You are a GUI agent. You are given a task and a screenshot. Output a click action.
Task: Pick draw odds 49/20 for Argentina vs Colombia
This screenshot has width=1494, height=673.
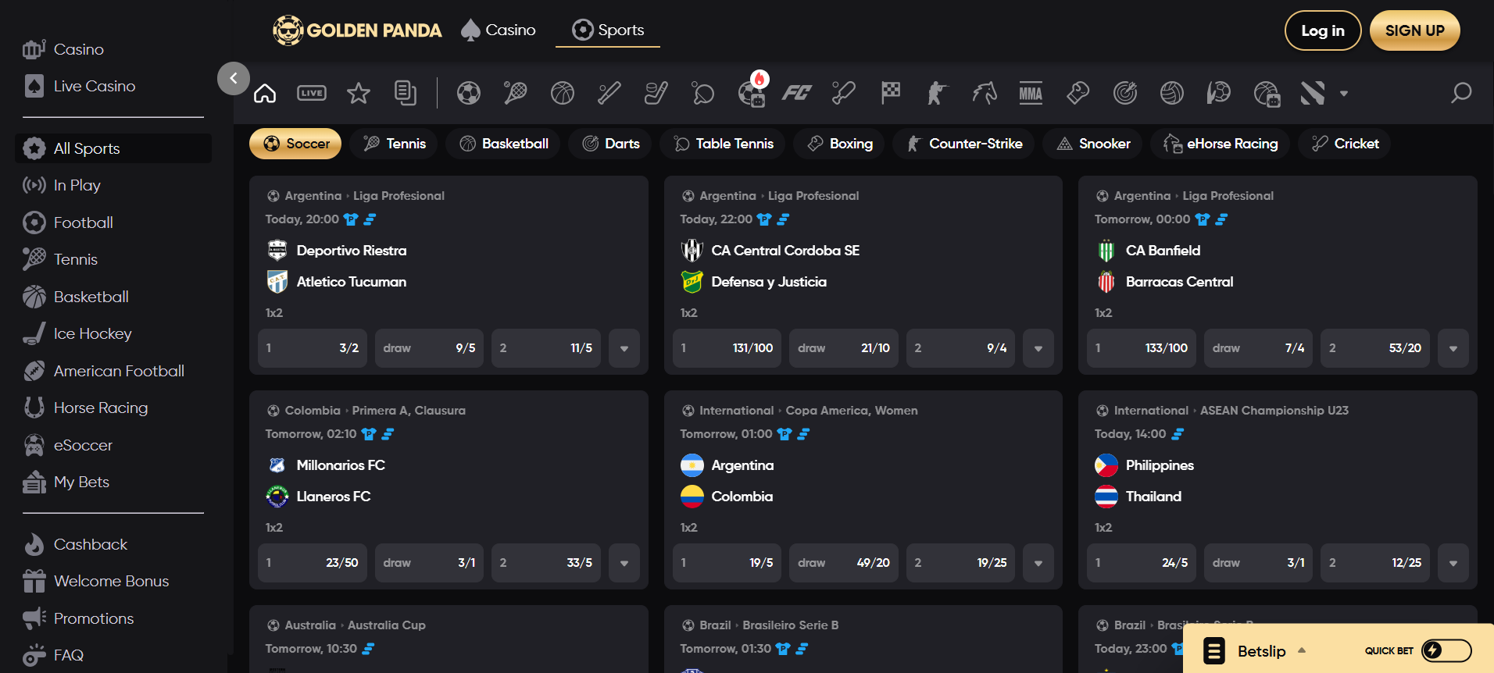click(x=843, y=563)
